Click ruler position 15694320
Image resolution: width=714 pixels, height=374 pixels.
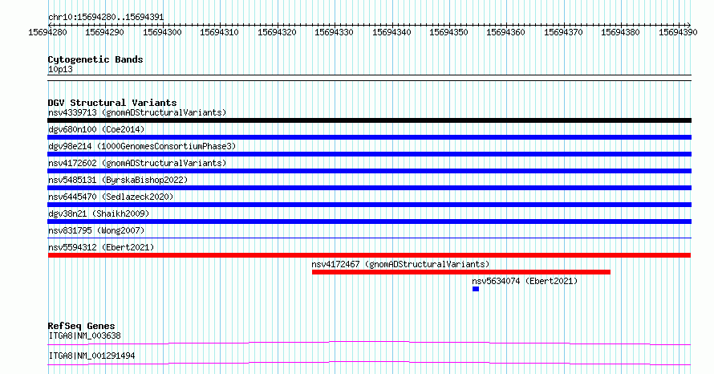tap(277, 32)
